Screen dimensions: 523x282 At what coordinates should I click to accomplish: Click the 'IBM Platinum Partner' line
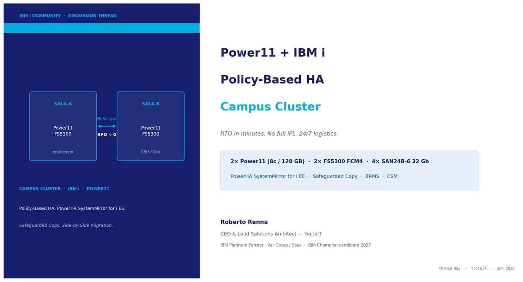click(x=295, y=245)
